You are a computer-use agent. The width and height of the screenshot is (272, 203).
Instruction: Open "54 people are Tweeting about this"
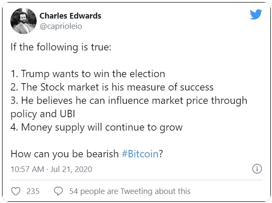129,191
